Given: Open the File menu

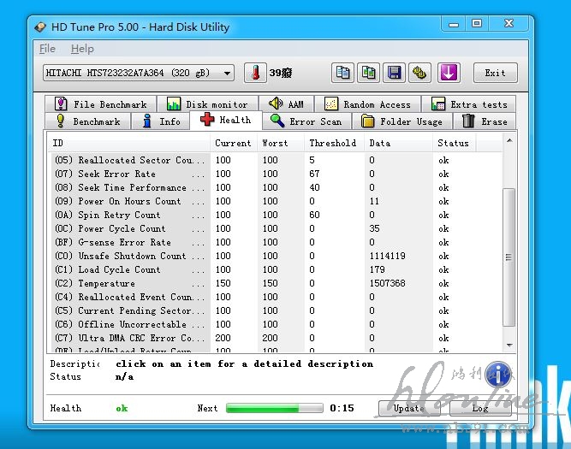Looking at the screenshot, I should (x=47, y=49).
